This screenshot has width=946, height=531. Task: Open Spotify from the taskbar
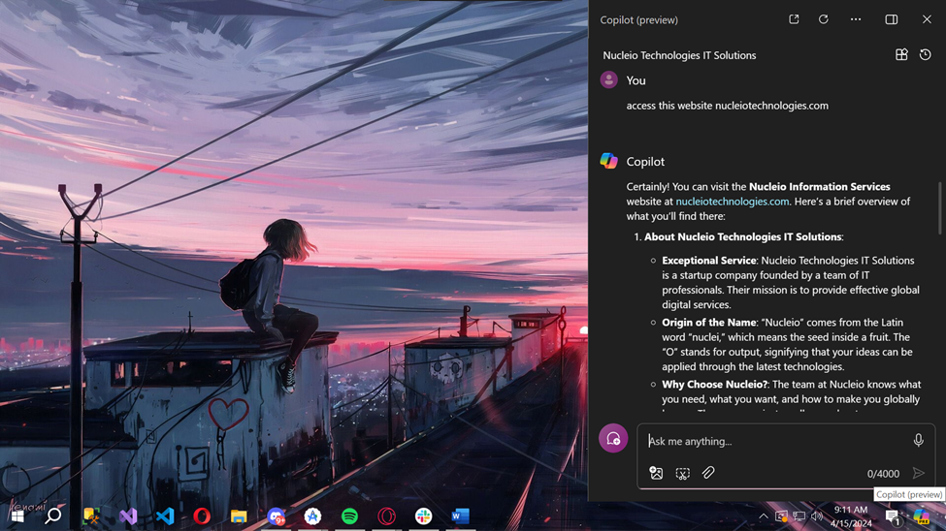pyautogui.click(x=349, y=515)
